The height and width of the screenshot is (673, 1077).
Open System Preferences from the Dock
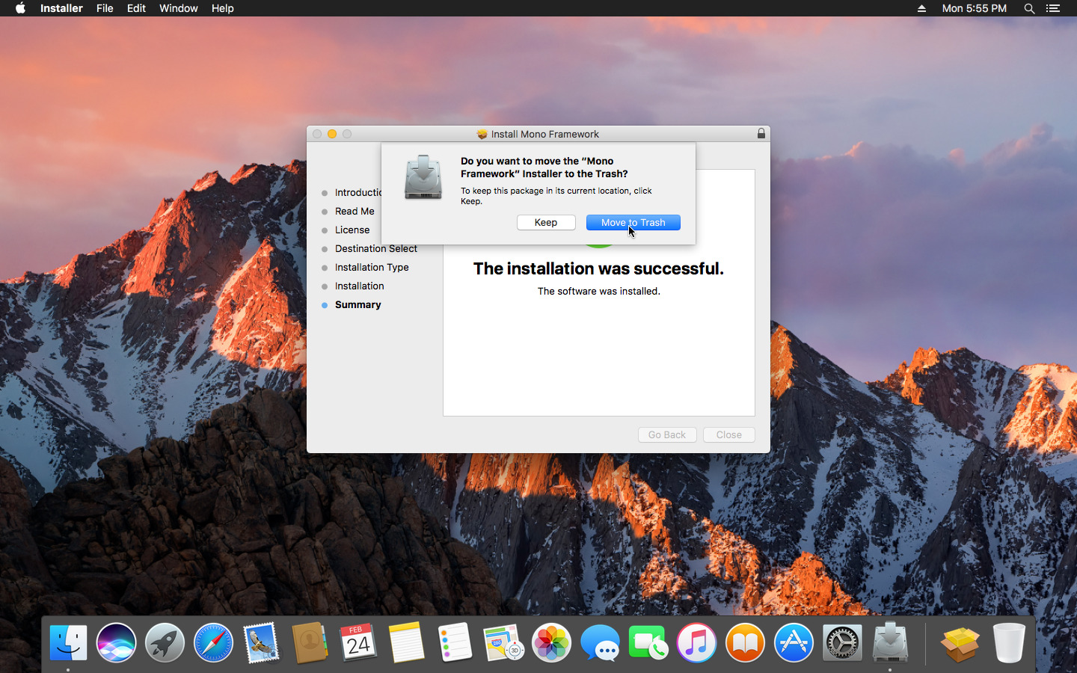842,643
